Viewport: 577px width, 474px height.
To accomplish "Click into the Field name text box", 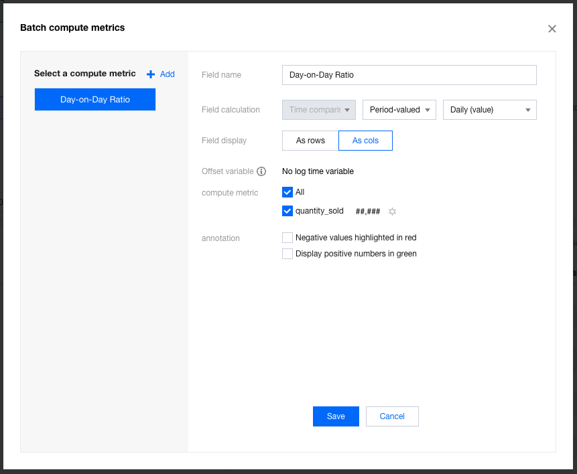I will pos(409,75).
